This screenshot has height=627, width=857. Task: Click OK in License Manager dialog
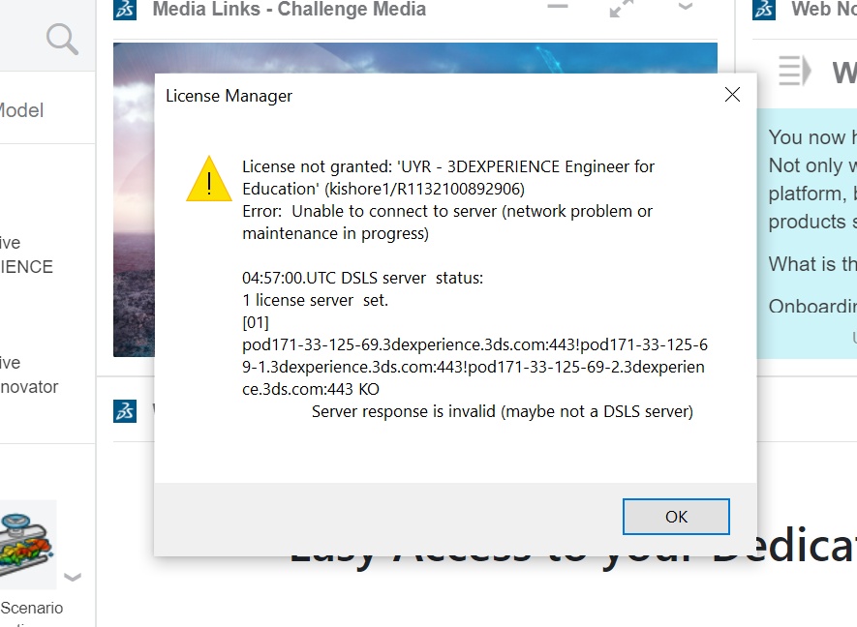pyautogui.click(x=676, y=517)
